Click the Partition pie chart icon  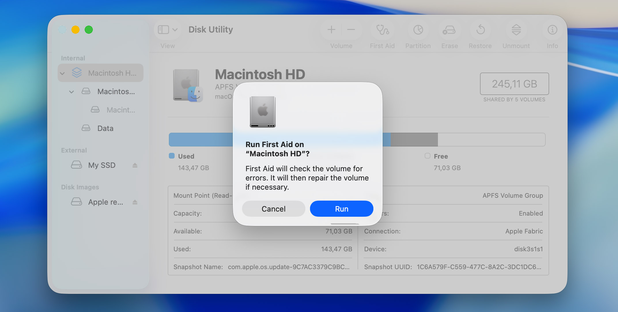click(x=418, y=30)
